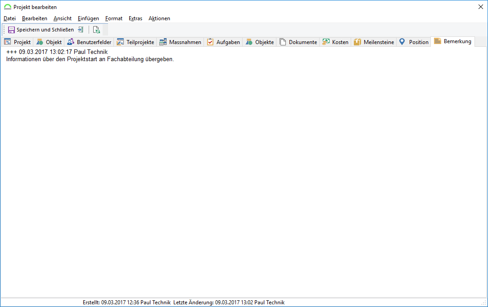This screenshot has width=488, height=307.
Task: Switch to the Objekte tab
Action: [260, 42]
